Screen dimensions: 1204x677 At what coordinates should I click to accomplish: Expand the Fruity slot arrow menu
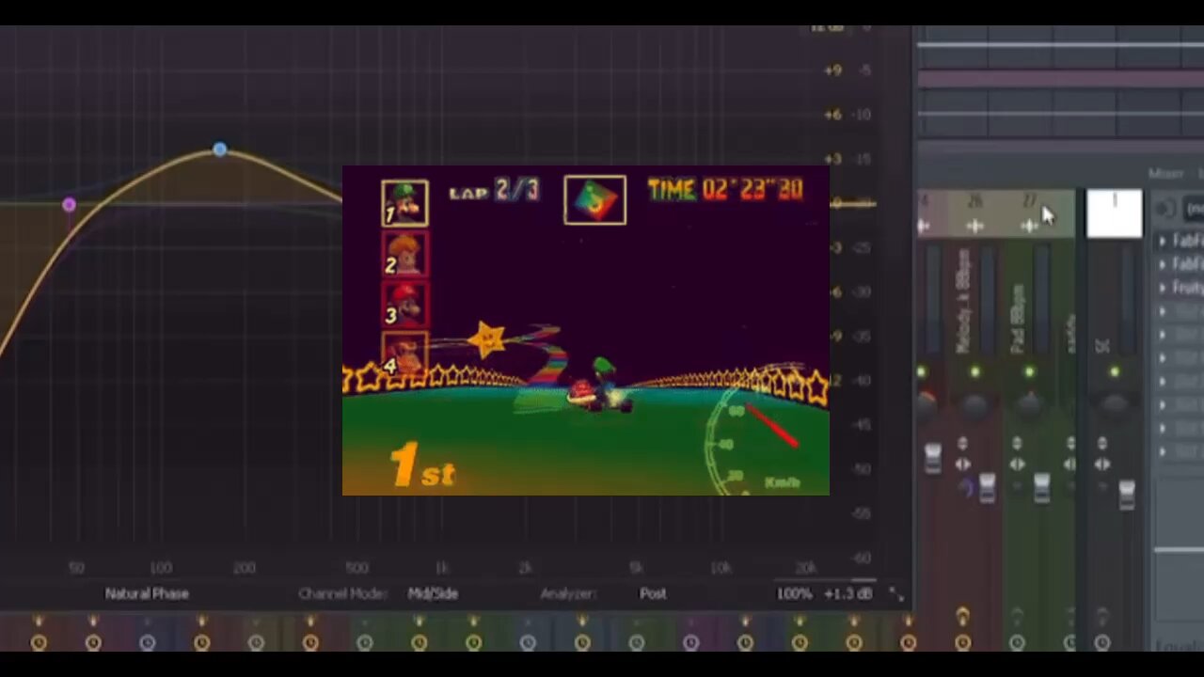coord(1163,288)
